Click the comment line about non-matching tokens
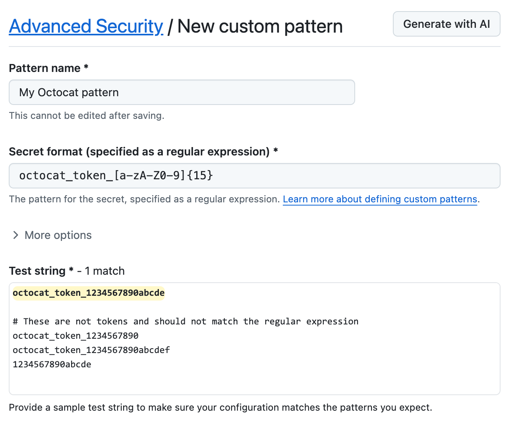 [186, 321]
